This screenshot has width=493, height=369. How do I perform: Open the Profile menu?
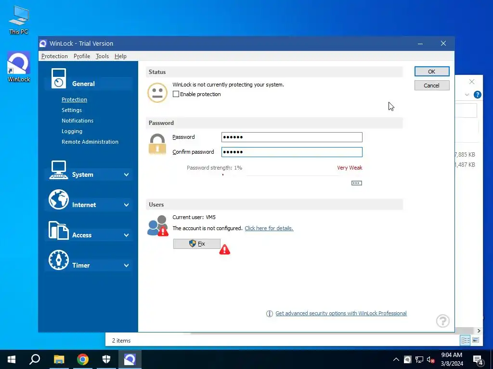82,56
